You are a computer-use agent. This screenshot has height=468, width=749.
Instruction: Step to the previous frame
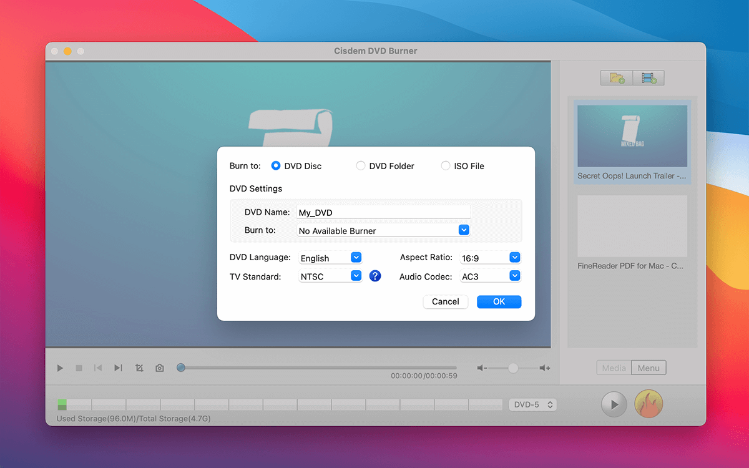pos(98,368)
